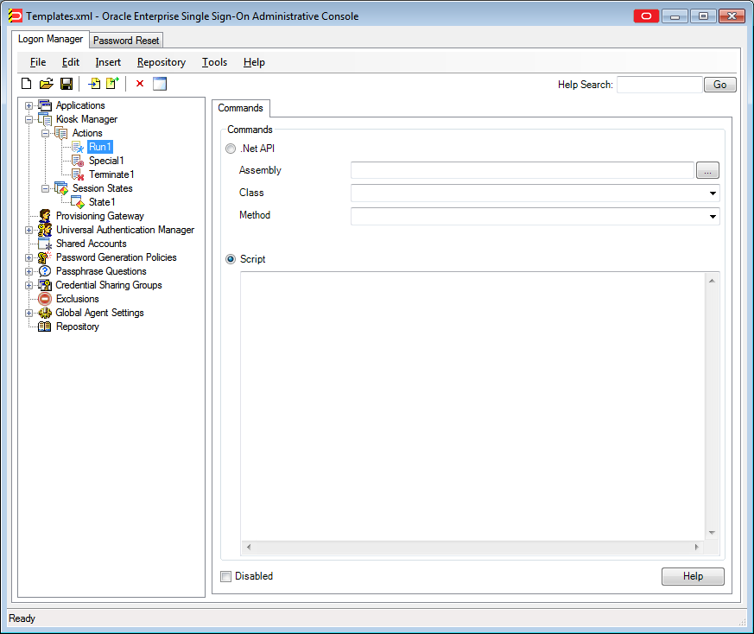Click the Global Agent Settings icon
Image resolution: width=754 pixels, height=634 pixels.
[45, 314]
